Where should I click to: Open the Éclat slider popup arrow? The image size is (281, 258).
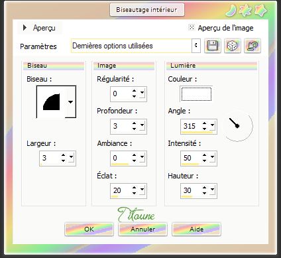(x=142, y=190)
